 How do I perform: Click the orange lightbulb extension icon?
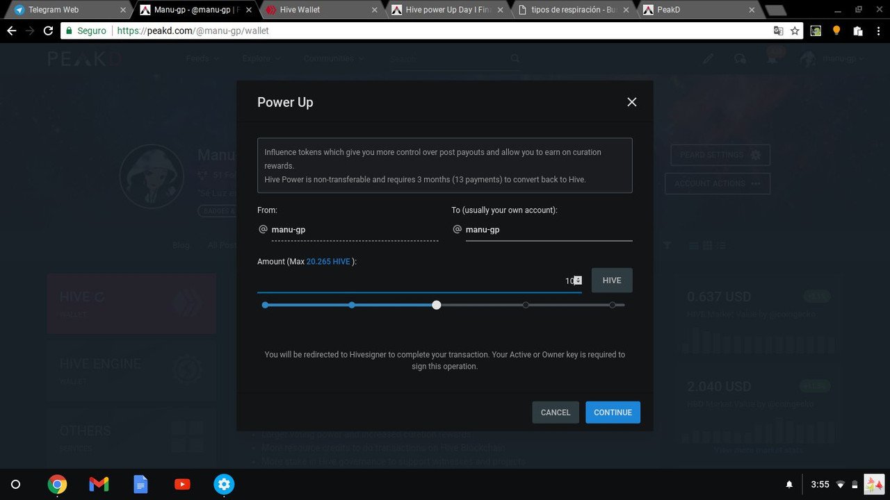pos(836,31)
